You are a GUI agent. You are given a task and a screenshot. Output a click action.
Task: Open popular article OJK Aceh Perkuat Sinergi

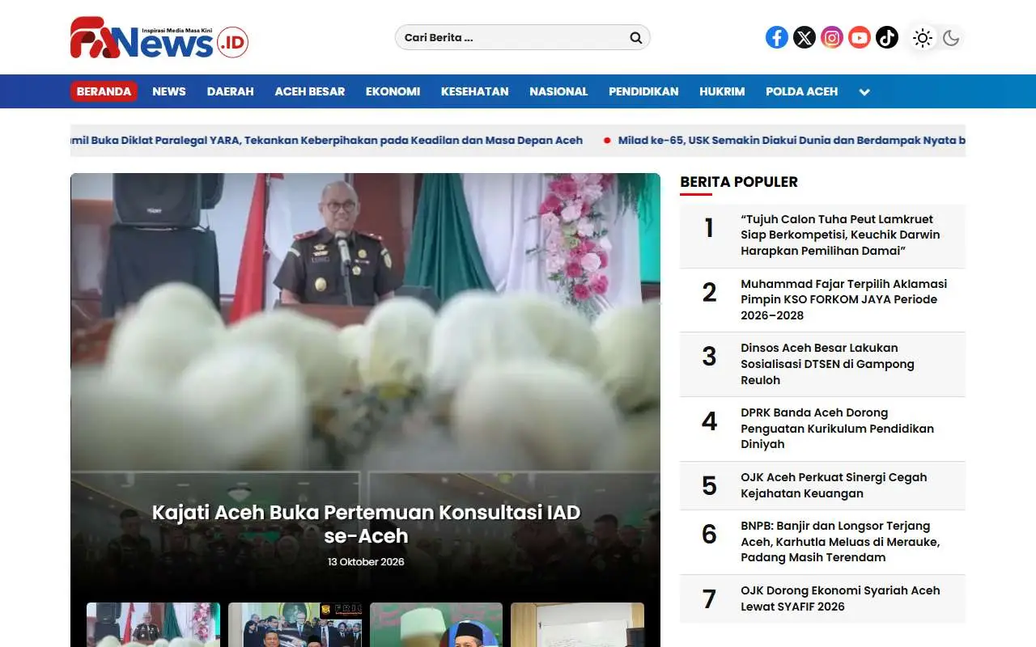[x=834, y=485]
